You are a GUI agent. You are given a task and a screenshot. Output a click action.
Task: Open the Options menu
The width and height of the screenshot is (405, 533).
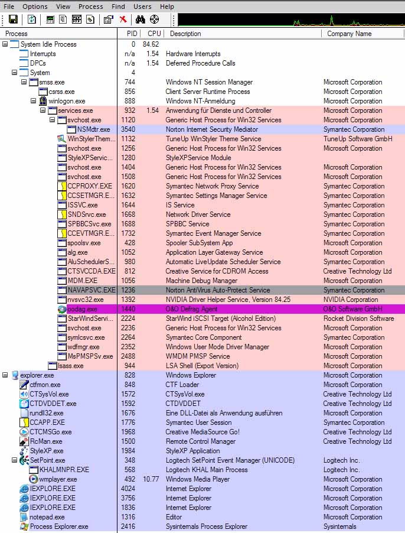click(x=35, y=6)
